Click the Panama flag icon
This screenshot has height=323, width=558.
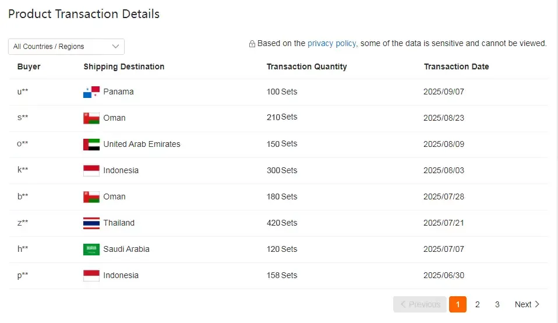pyautogui.click(x=91, y=92)
